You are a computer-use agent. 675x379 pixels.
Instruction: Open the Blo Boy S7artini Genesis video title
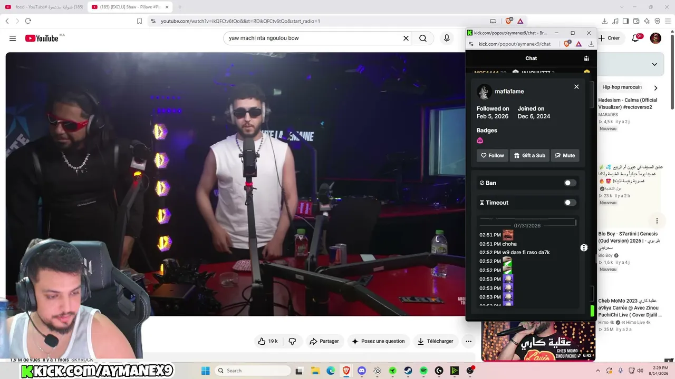click(628, 241)
